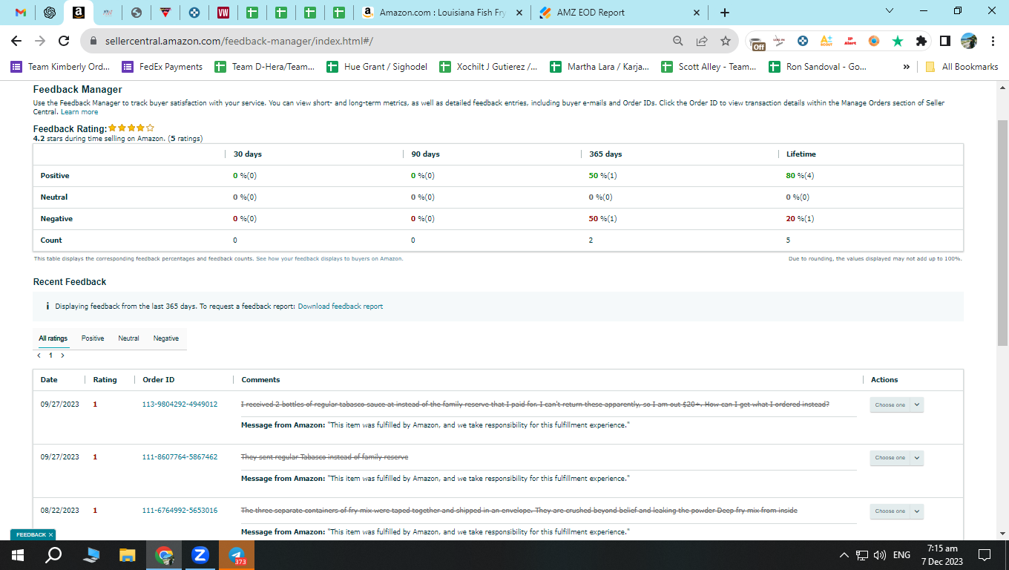Close the FEEDBACK widget at bottom-left

coord(50,534)
